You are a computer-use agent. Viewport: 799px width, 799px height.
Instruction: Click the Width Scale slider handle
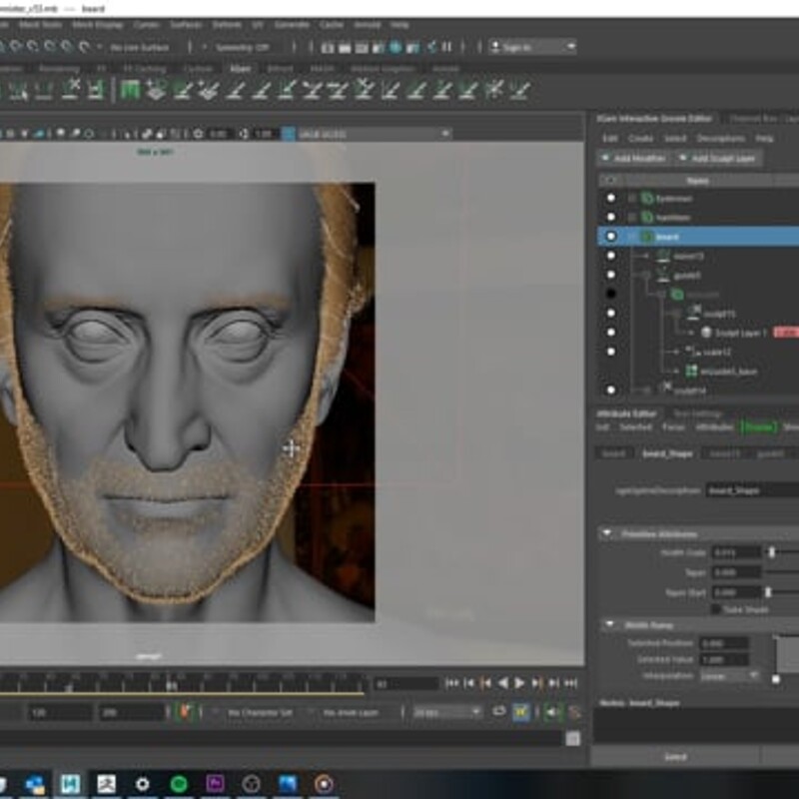(x=771, y=552)
